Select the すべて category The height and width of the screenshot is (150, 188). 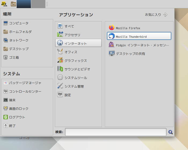click(x=78, y=26)
